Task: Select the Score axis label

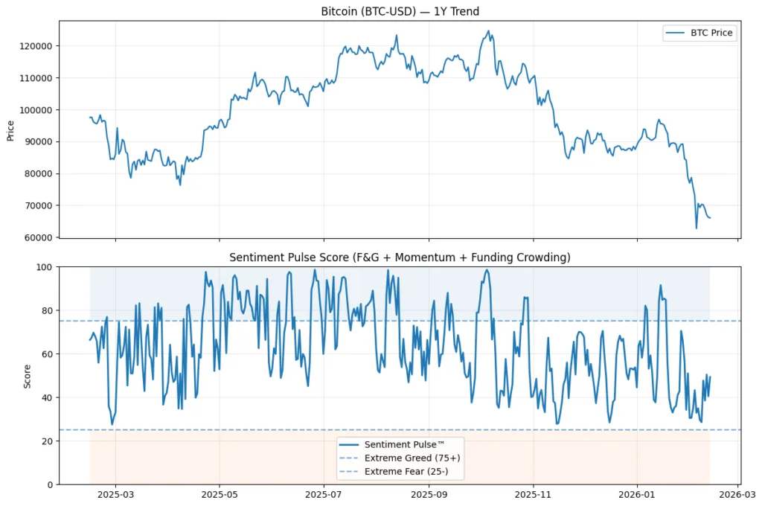Action: [x=27, y=375]
